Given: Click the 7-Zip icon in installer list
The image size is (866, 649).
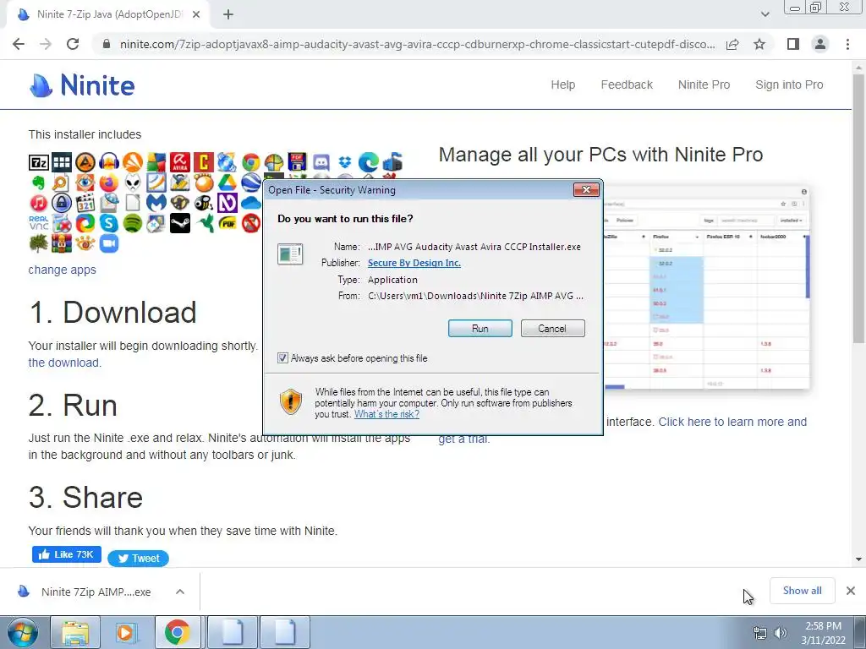Looking at the screenshot, I should [x=39, y=162].
